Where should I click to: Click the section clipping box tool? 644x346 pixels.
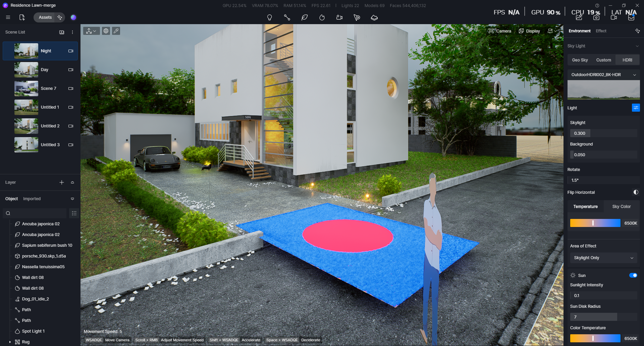[339, 17]
